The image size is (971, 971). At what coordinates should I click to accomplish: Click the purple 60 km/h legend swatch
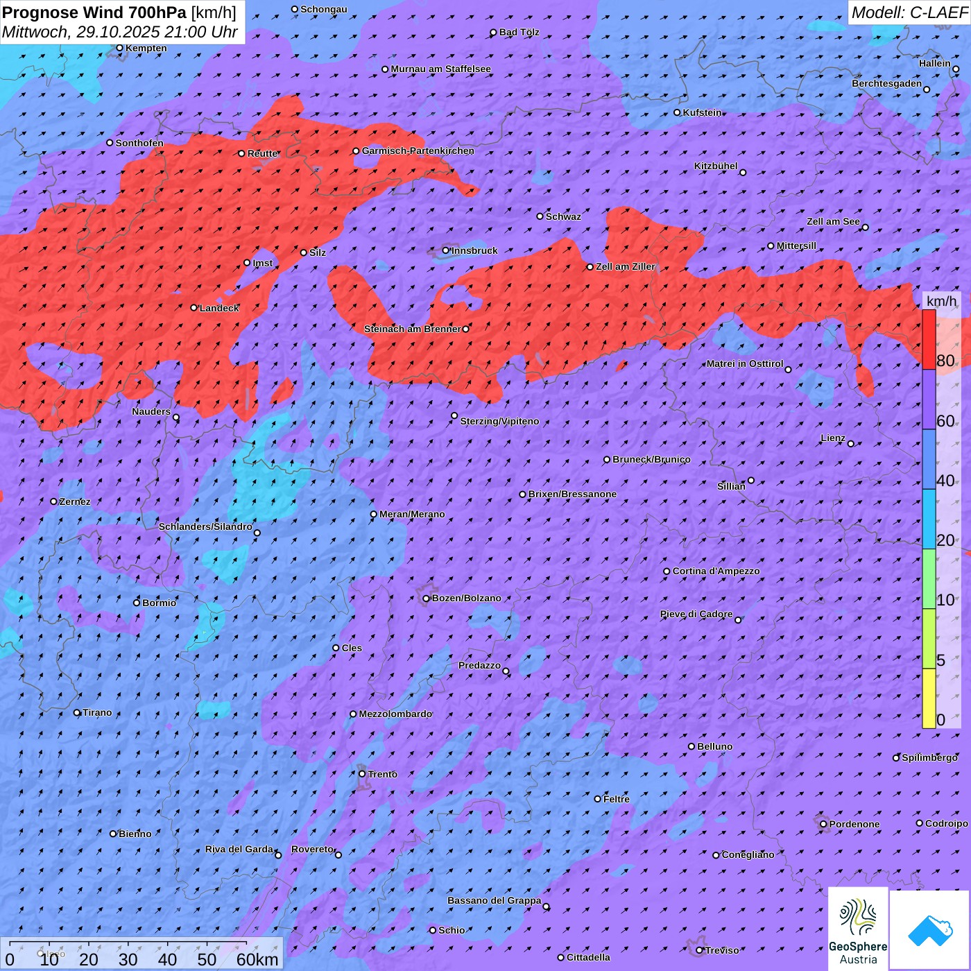[929, 399]
